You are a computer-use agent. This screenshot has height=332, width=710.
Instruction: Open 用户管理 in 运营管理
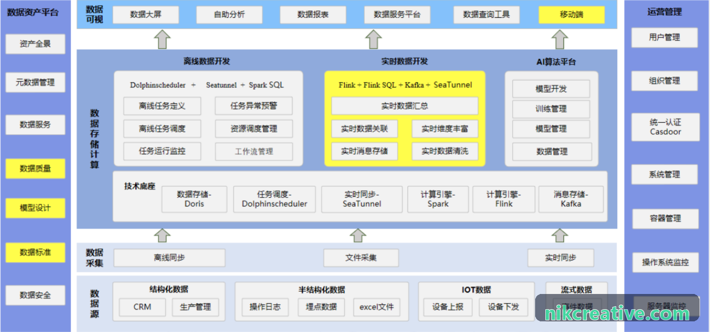pos(664,38)
